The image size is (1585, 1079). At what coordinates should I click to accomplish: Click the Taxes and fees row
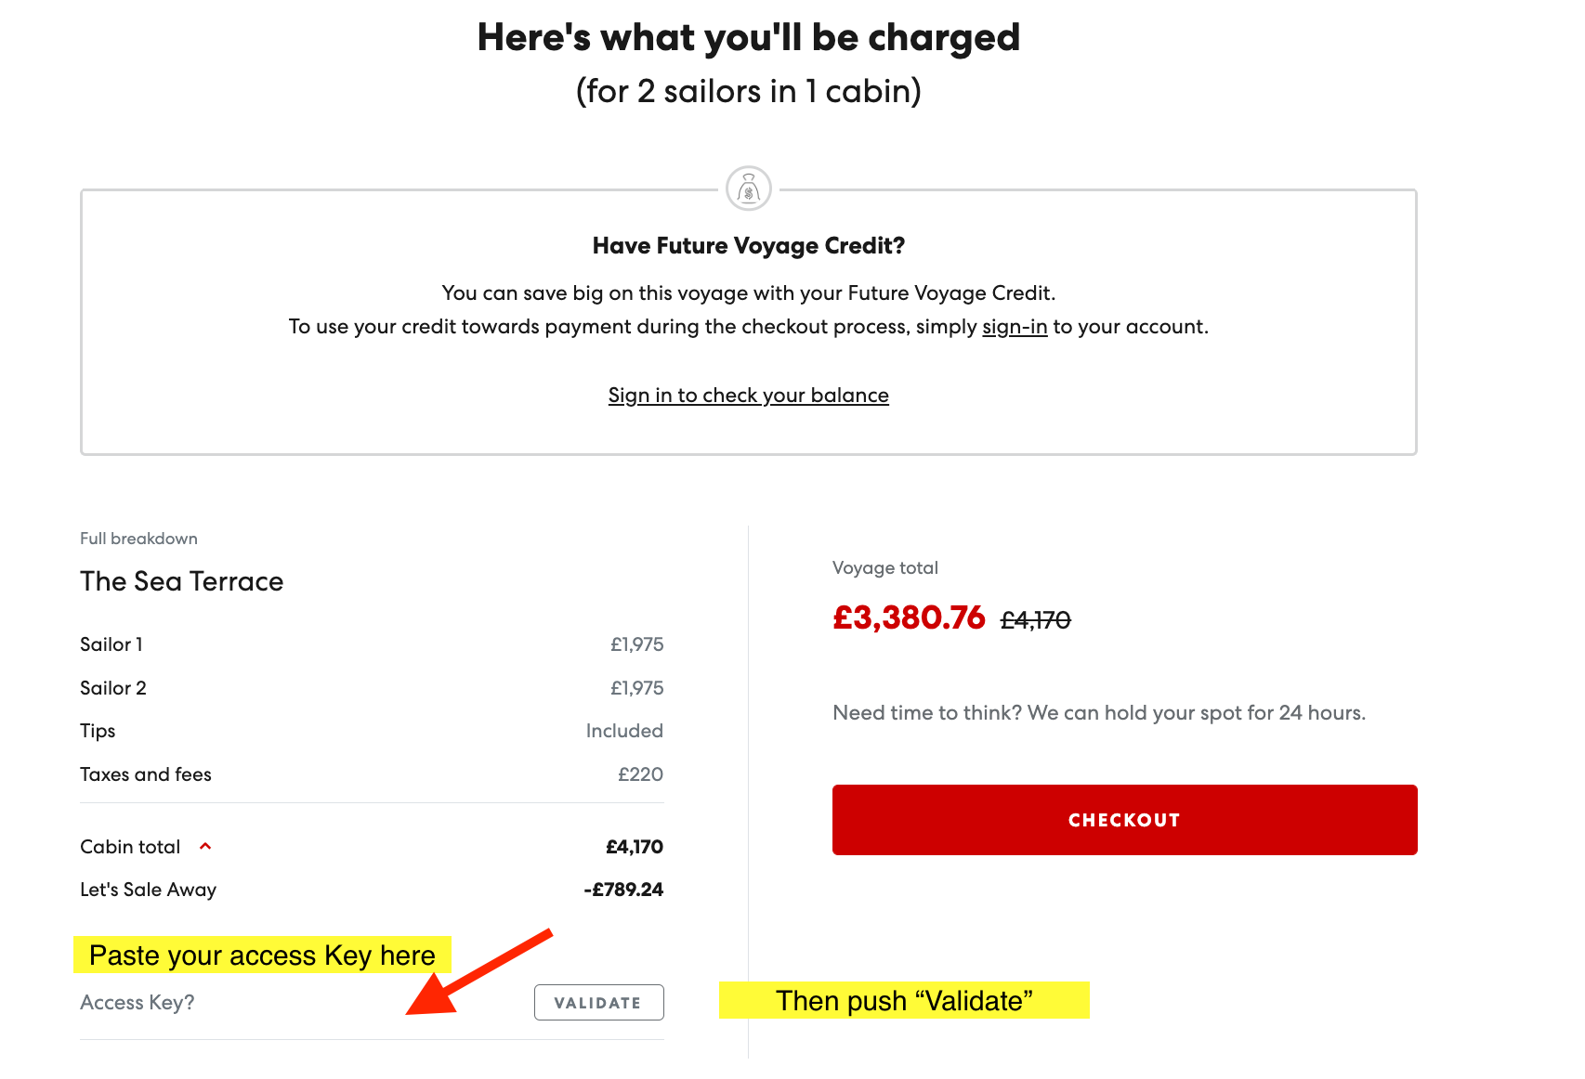(372, 774)
